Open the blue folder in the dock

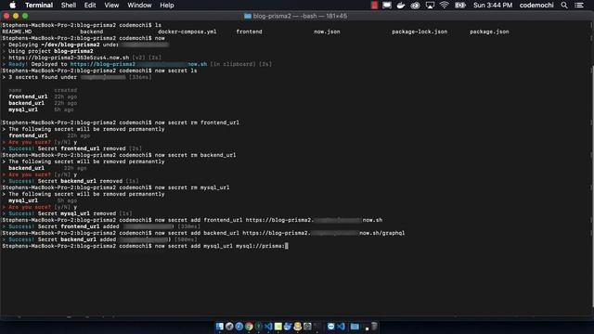click(355, 326)
